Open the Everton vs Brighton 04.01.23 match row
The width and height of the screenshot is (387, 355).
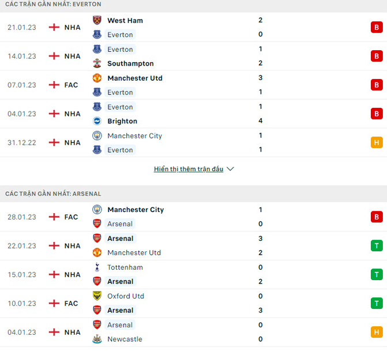194,114
